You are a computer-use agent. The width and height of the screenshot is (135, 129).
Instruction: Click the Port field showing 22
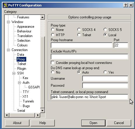click(x=121, y=45)
